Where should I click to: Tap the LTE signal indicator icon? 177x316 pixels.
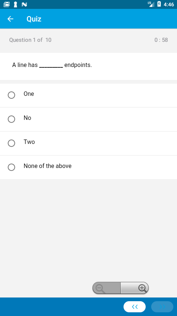151,4
